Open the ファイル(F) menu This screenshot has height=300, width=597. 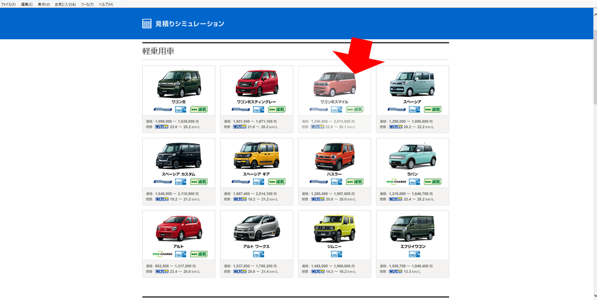click(x=9, y=4)
